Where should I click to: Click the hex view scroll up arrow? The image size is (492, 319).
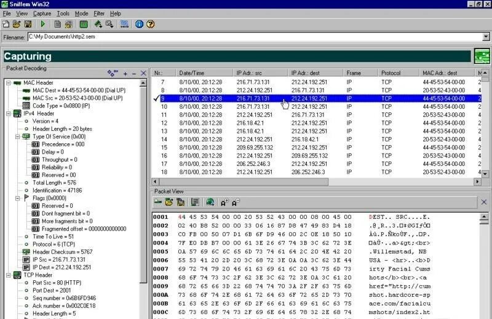(x=484, y=217)
